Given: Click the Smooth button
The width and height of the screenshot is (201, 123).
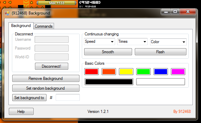Looking at the screenshot, I should pos(108,52).
